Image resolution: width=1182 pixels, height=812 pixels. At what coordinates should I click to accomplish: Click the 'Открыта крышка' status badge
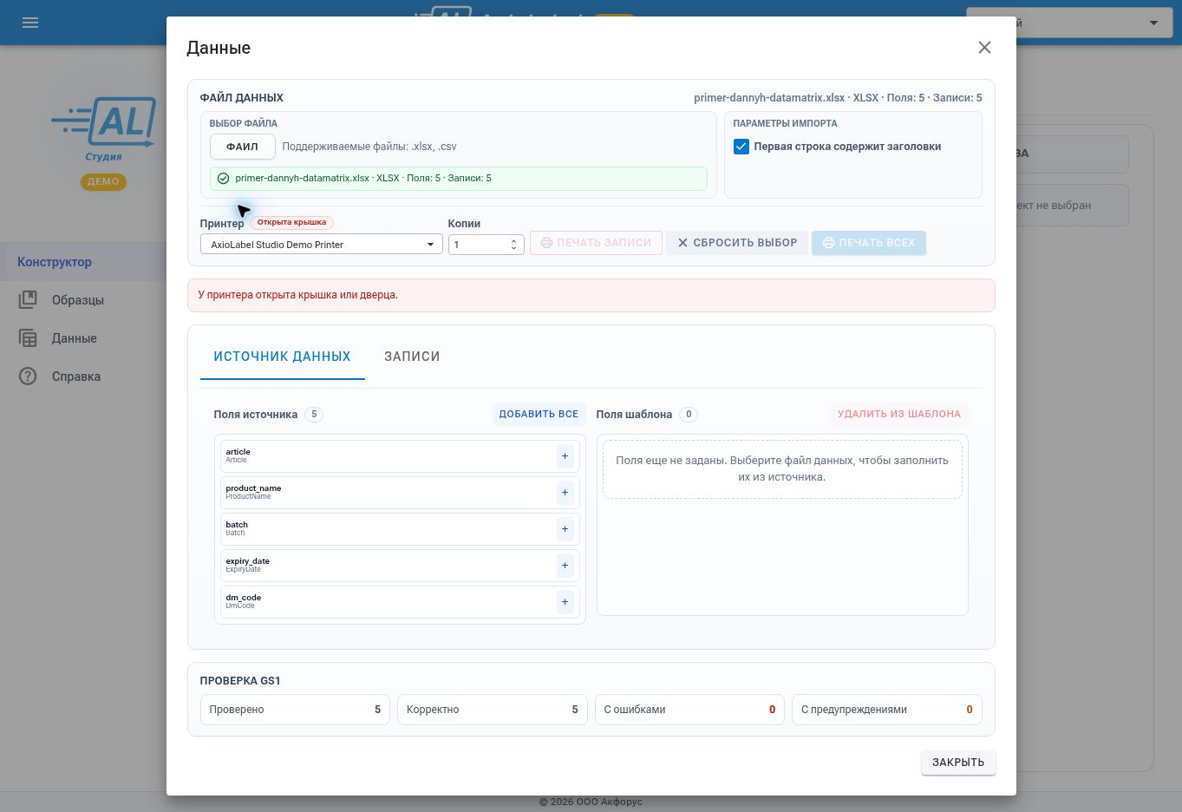point(291,222)
